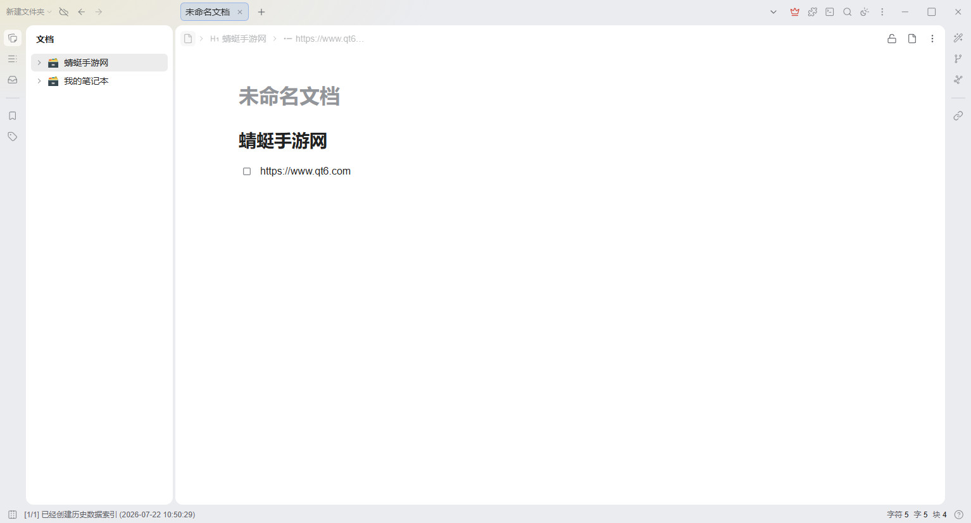This screenshot has height=523, width=971.
Task: Expand the 蜻蜓手游网 notebook
Action: [39, 63]
